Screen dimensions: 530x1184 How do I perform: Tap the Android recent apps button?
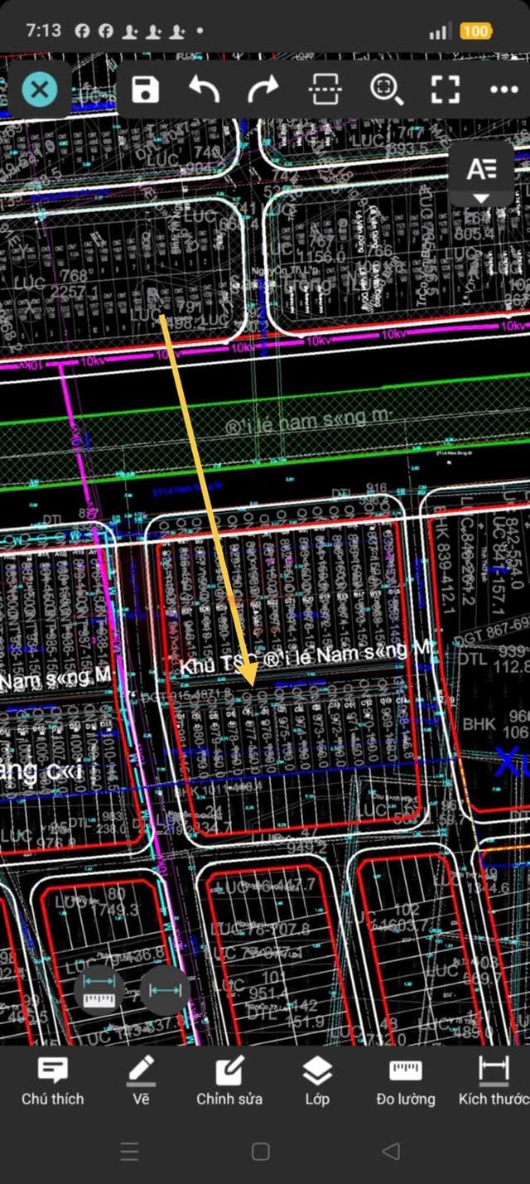[x=129, y=1151]
